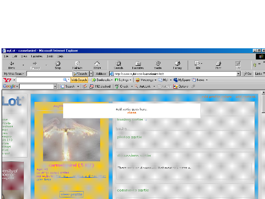Open photos sortie heading link

click(129, 137)
